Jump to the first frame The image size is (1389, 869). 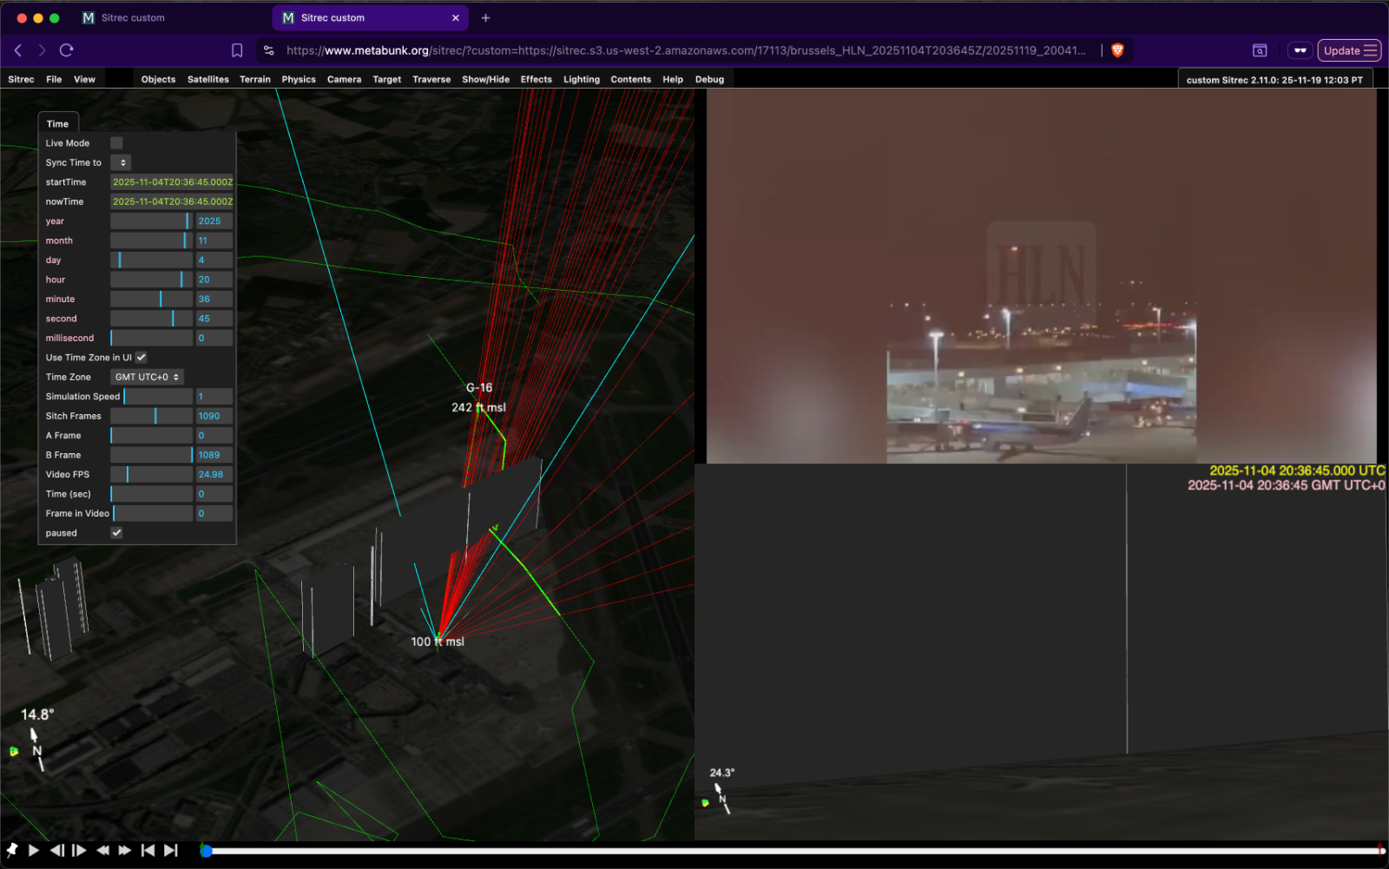click(148, 851)
